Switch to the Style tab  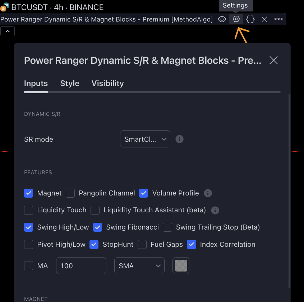(x=70, y=83)
